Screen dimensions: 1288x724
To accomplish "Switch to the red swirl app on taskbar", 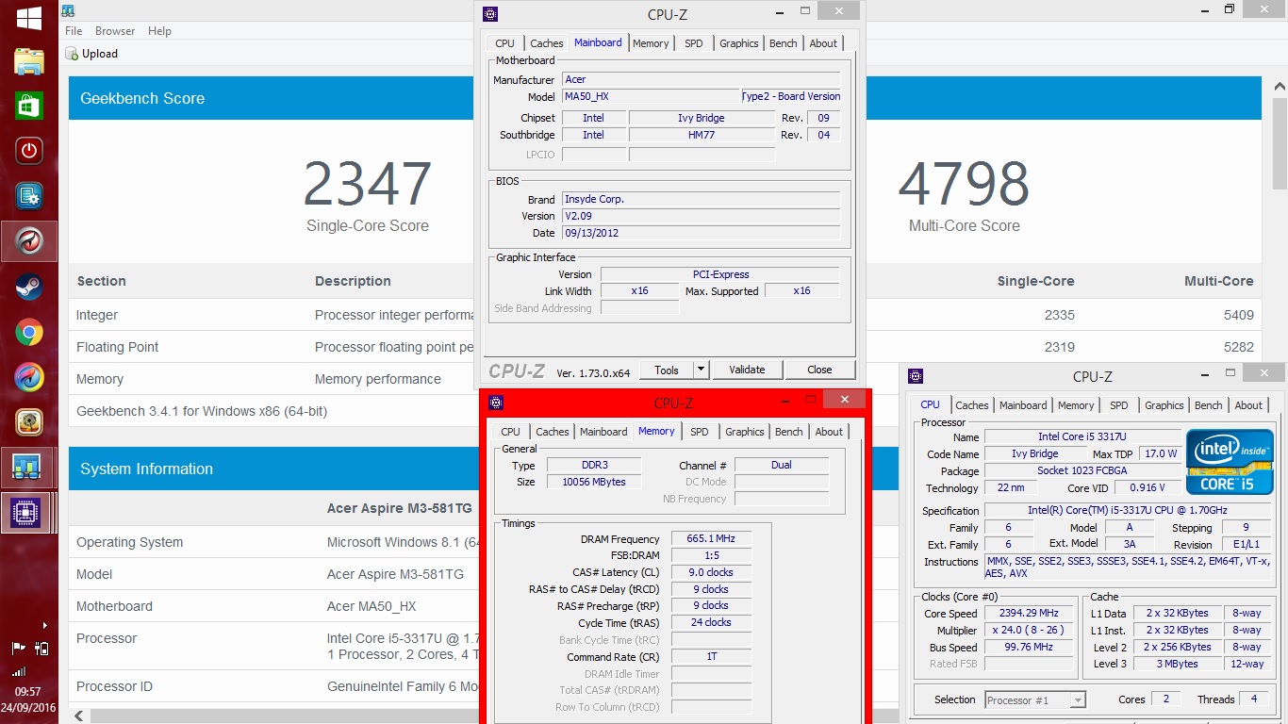I will (28, 241).
